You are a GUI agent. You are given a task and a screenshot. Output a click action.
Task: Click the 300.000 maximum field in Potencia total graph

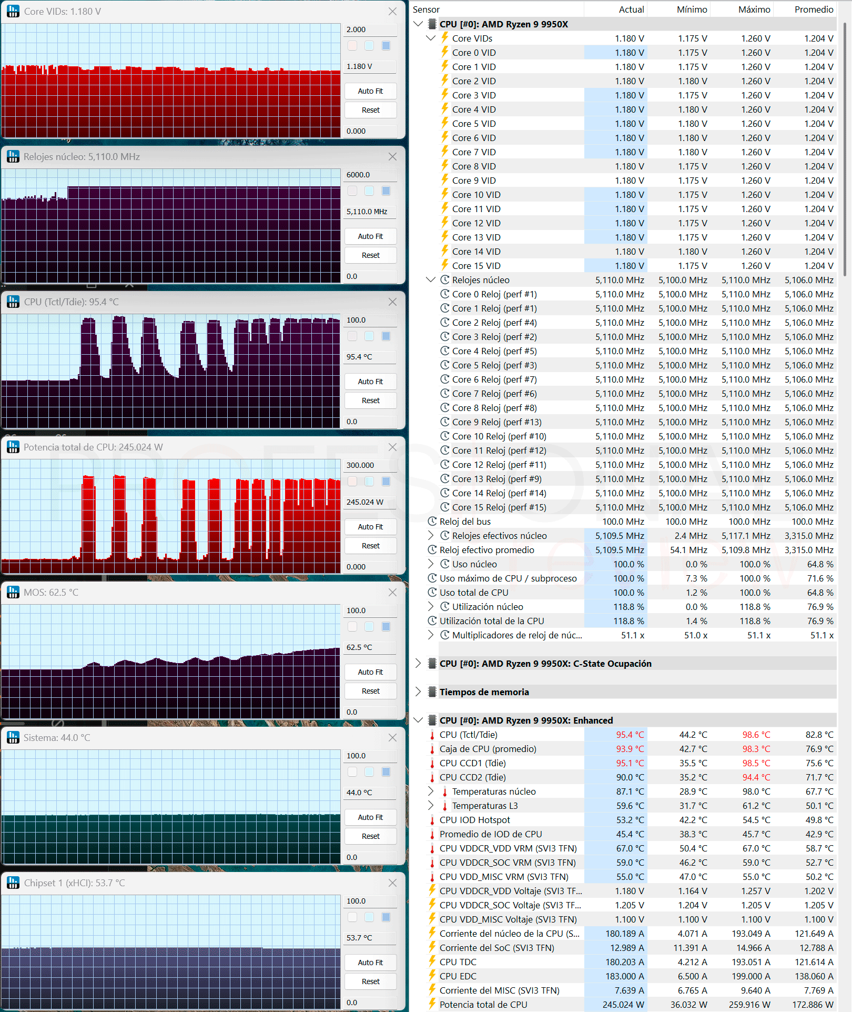370,465
